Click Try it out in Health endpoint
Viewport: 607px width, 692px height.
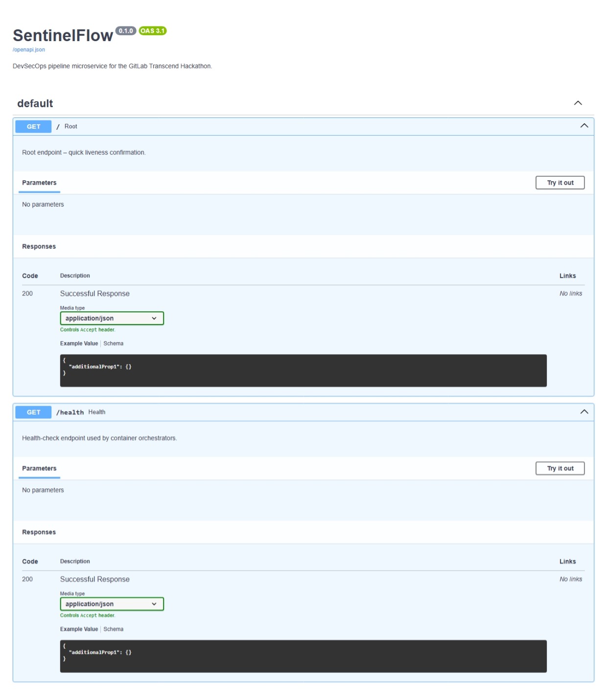click(560, 468)
